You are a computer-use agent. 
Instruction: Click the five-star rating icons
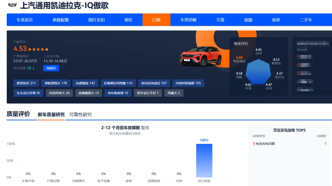tap(38, 49)
